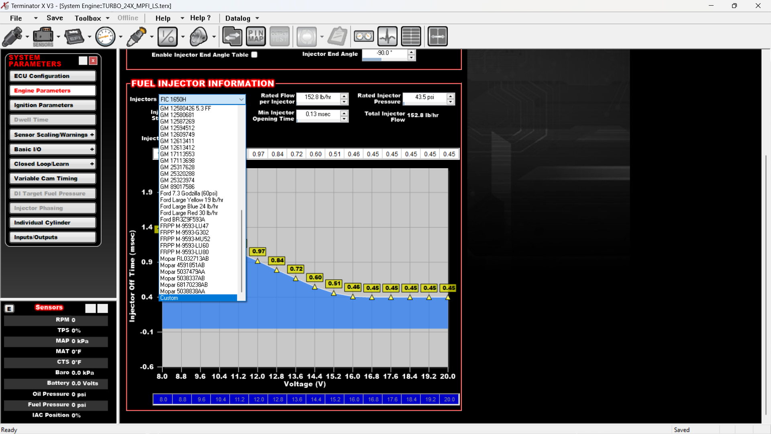Screen dimensions: 771x434
Task: Open ECU Configuration parameters
Action: coord(53,76)
